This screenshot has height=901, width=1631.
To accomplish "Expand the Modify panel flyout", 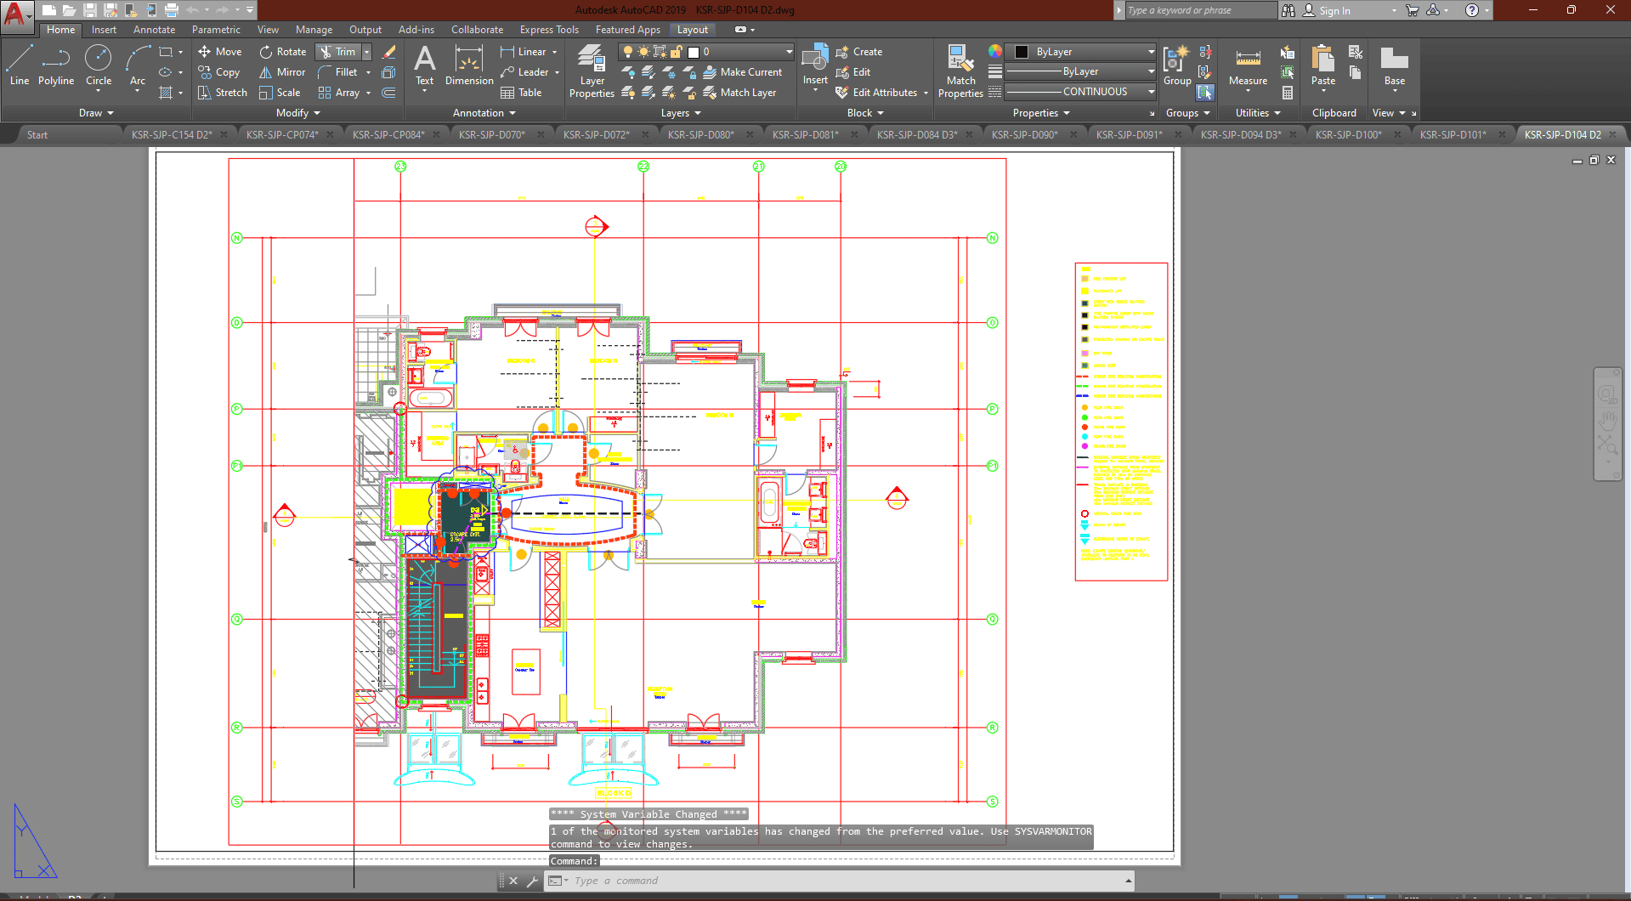I will coord(298,113).
